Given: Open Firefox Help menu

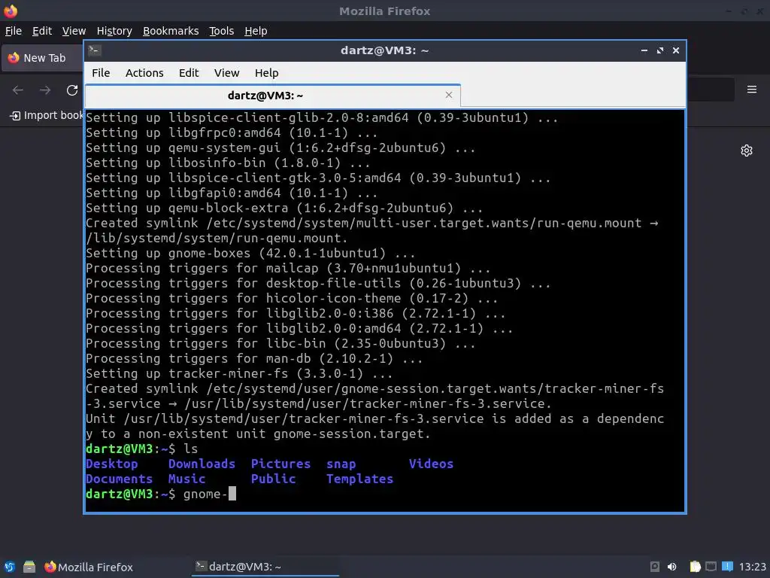Looking at the screenshot, I should click(x=256, y=31).
